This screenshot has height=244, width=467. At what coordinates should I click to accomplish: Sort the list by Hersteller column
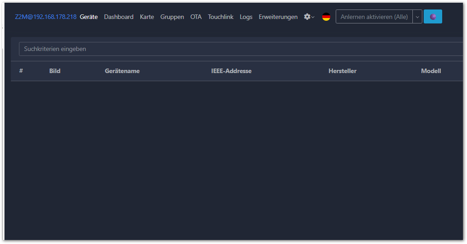(342, 71)
